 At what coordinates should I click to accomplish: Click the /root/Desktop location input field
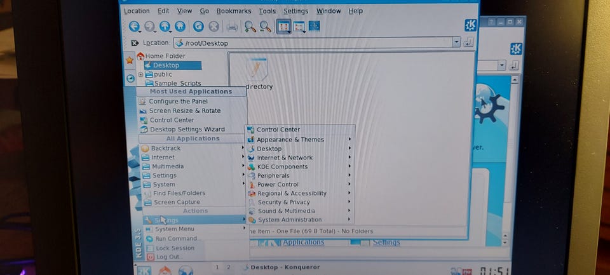tap(313, 43)
